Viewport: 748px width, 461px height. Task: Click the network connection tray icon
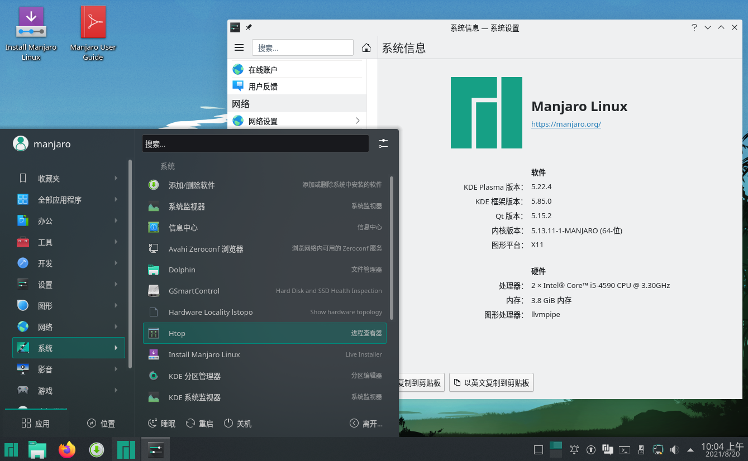tap(658, 449)
